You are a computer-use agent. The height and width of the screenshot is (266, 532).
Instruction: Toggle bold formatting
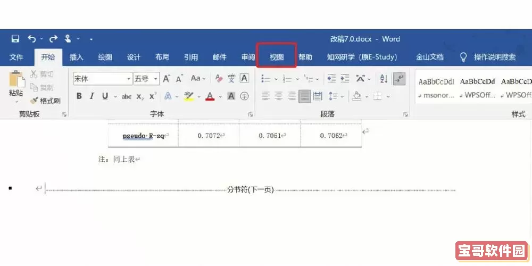[79, 96]
